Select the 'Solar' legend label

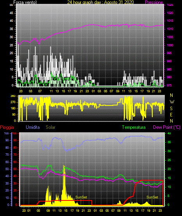pyautogui.click(x=50, y=127)
